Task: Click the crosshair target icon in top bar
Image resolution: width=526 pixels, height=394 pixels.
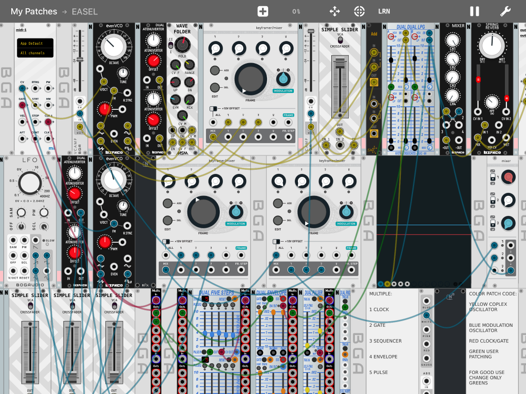Action: [x=359, y=11]
